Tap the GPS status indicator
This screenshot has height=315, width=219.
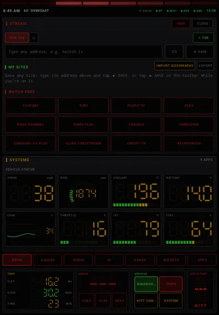[x=185, y=11]
